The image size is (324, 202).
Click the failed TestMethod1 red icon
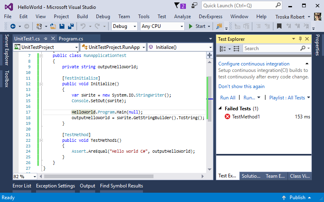[227, 117]
